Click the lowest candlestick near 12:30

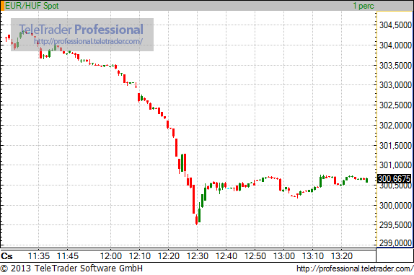(x=196, y=219)
